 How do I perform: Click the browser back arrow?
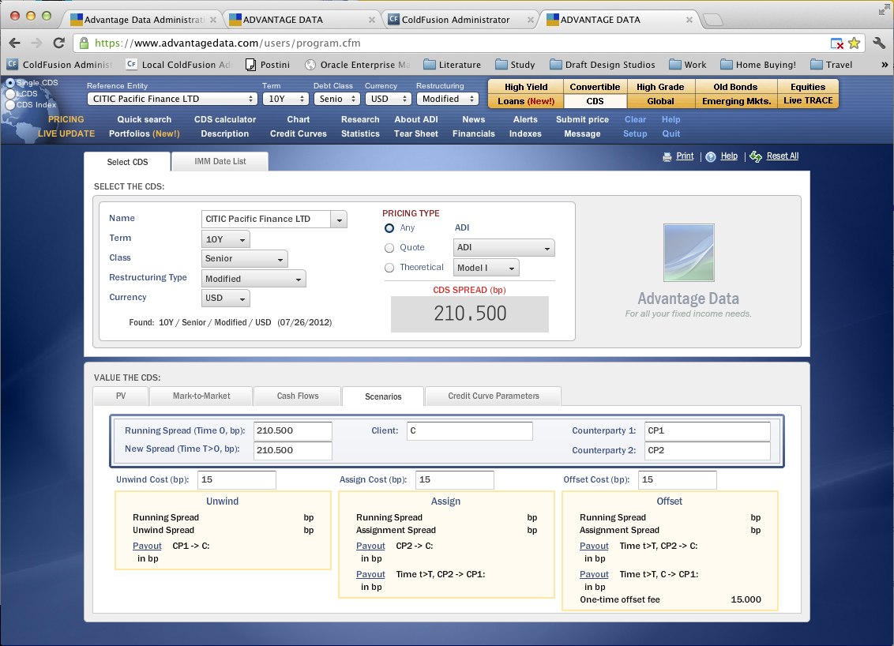(x=15, y=43)
